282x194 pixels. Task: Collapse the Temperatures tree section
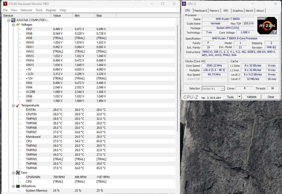pos(13,106)
